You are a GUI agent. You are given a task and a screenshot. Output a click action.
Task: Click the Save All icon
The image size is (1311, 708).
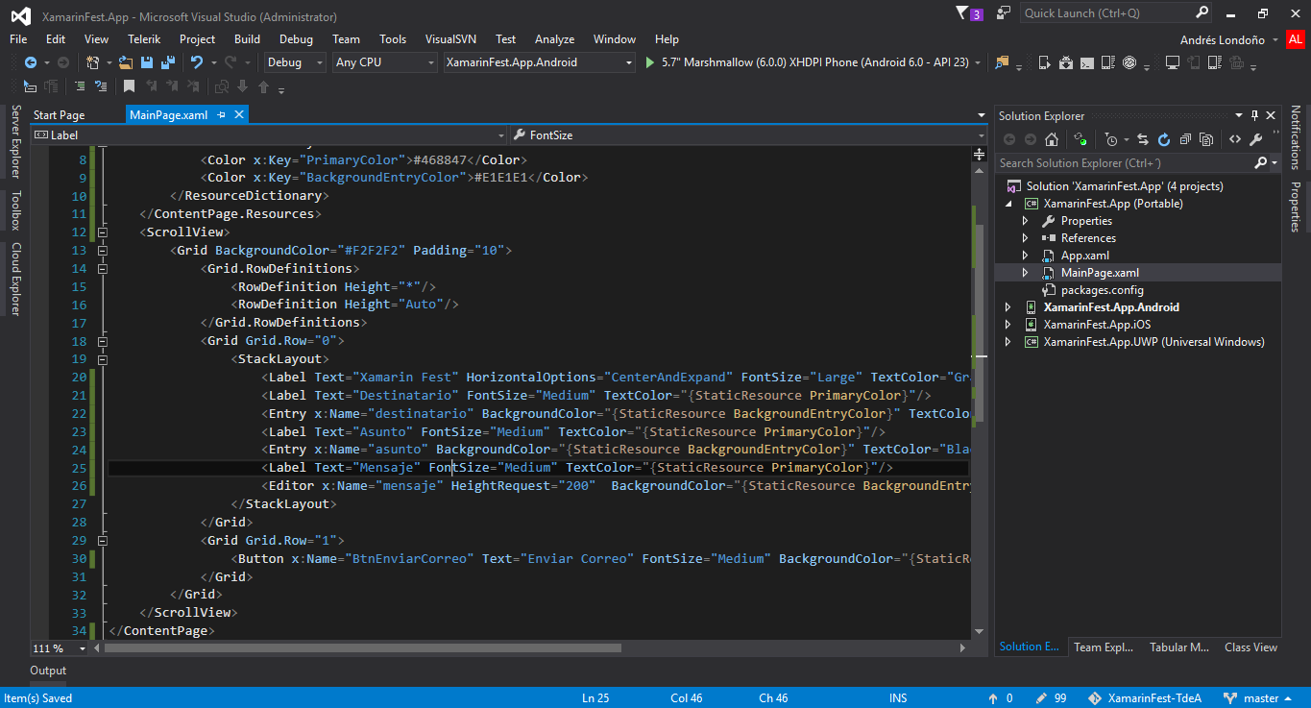(x=168, y=62)
